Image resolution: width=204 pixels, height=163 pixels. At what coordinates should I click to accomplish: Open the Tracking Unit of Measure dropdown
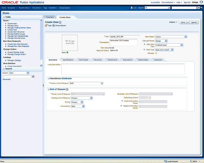91,98
